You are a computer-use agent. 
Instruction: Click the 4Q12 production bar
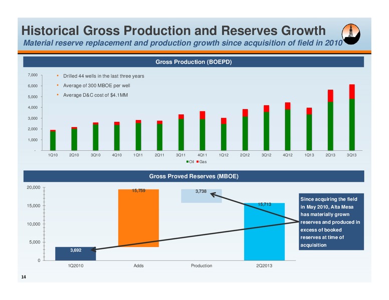pos(288,126)
